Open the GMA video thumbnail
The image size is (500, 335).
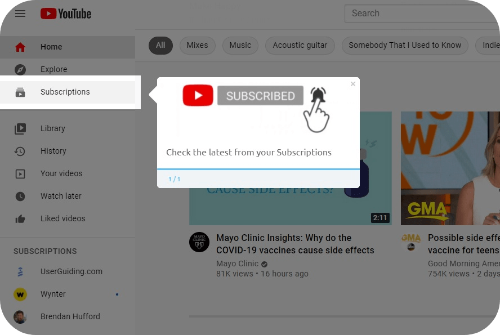[450, 168]
